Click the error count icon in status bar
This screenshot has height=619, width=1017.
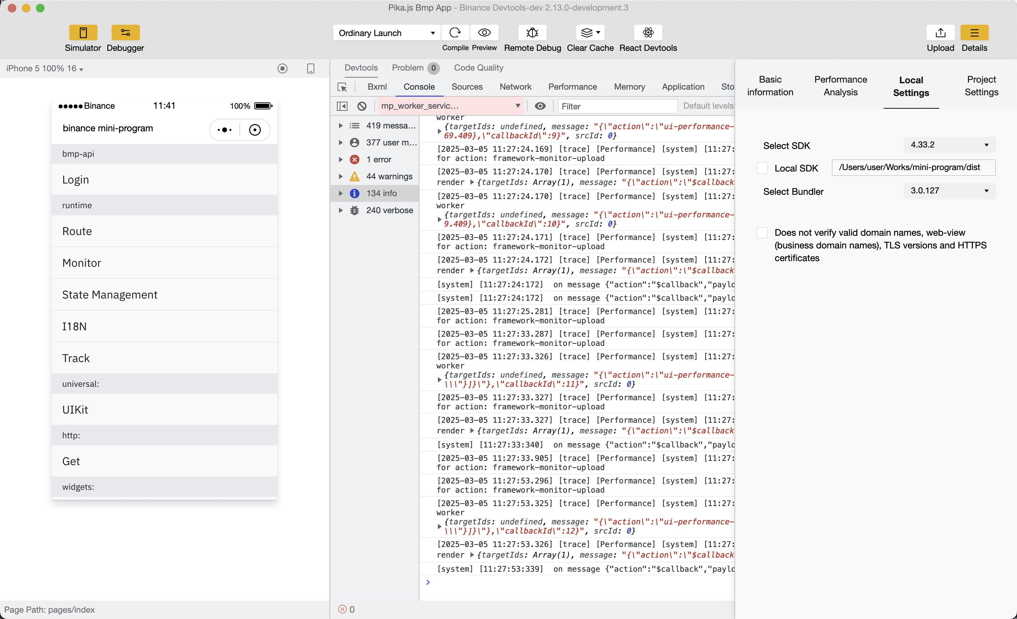click(342, 609)
